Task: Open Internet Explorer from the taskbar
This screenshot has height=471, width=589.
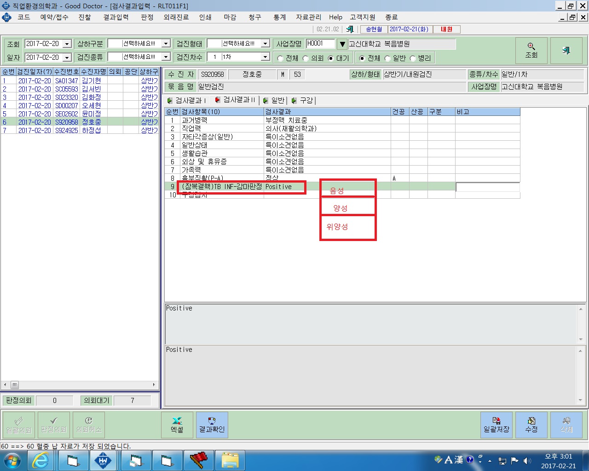Action: coord(40,460)
